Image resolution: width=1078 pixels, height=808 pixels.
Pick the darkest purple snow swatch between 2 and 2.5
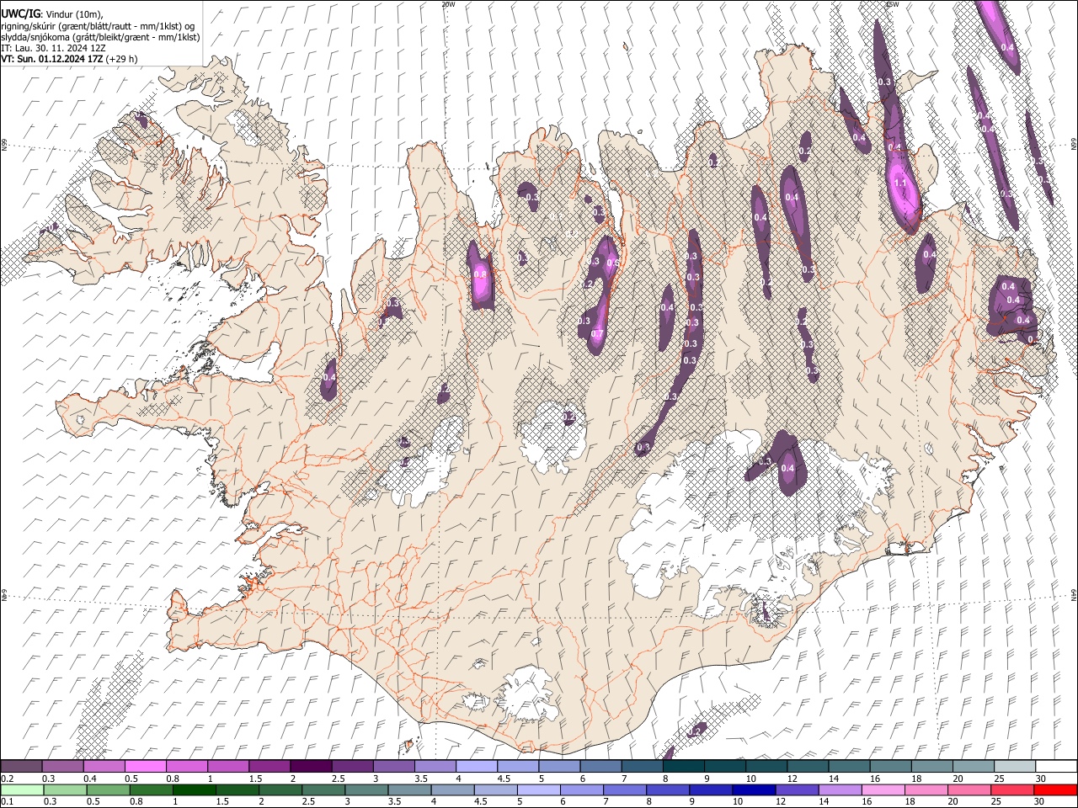[311, 766]
